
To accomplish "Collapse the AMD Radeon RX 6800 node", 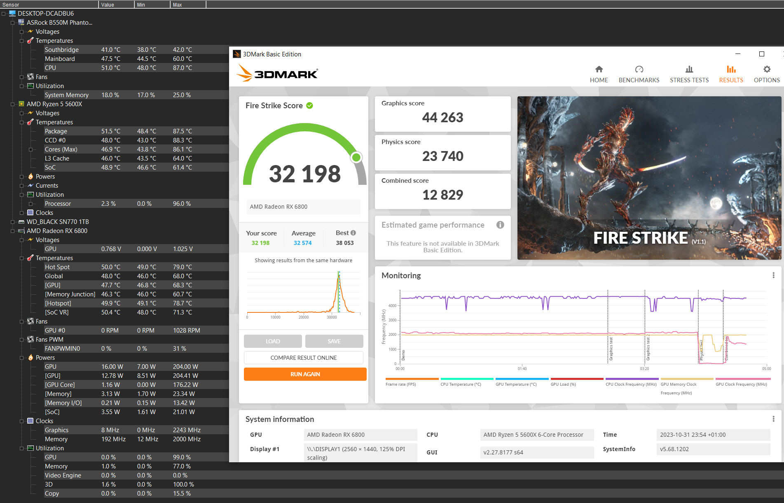I will click(x=13, y=231).
